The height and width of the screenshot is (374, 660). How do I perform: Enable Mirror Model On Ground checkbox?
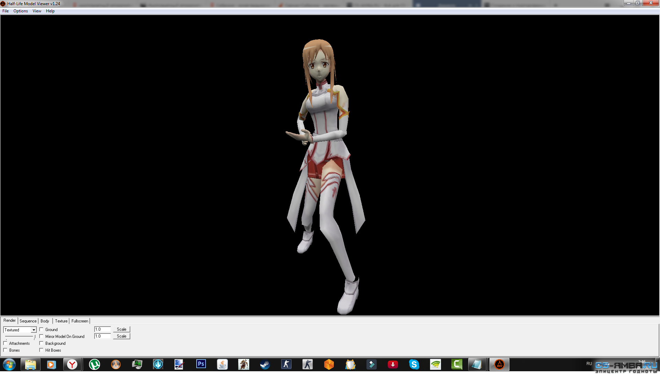click(41, 336)
